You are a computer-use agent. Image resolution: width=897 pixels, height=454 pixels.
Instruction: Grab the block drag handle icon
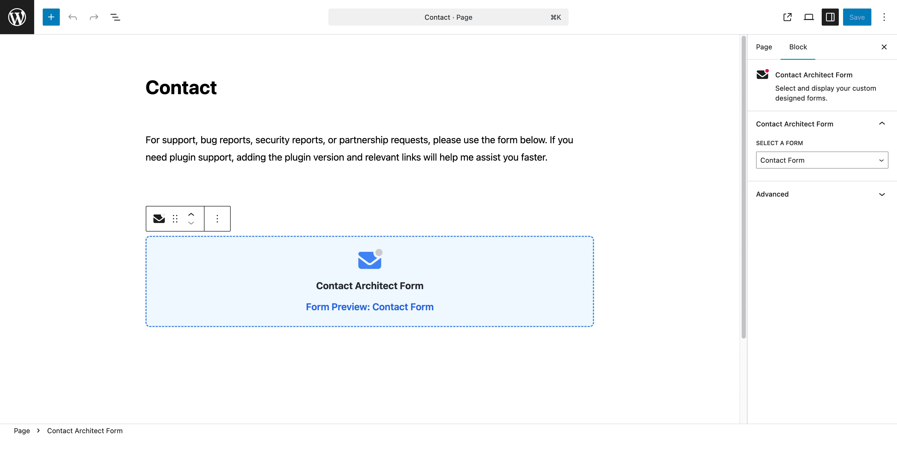coord(175,218)
